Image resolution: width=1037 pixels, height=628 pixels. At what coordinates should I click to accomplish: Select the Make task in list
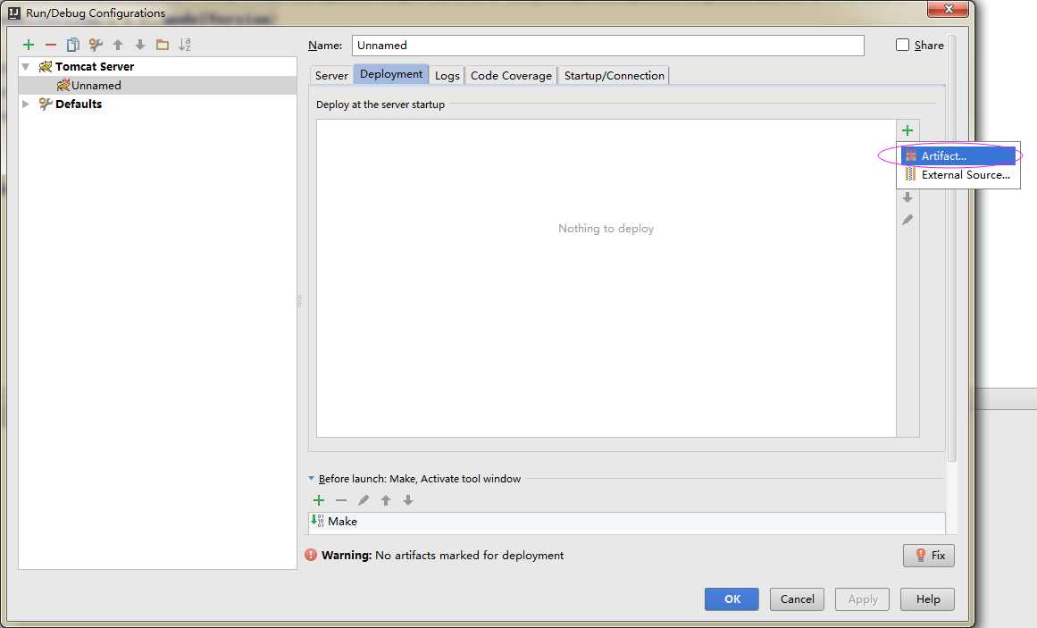(x=627, y=522)
